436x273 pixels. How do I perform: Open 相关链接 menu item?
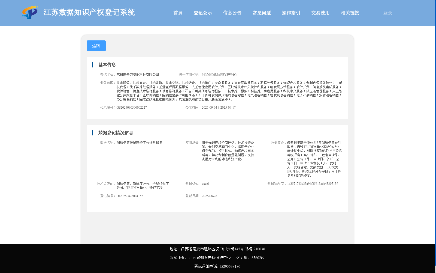(x=350, y=13)
